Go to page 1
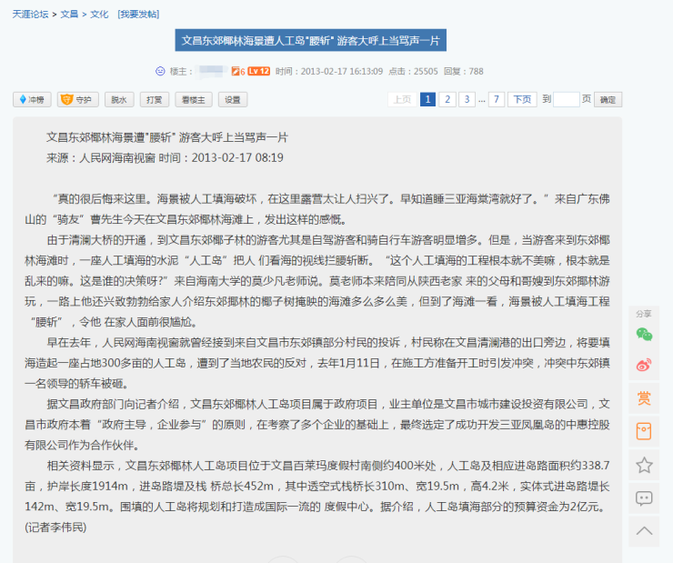The height and width of the screenshot is (563, 673). [x=427, y=99]
